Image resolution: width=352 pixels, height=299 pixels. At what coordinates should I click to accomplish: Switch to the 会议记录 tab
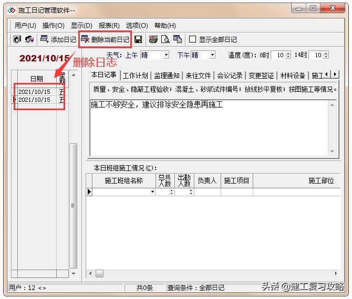coord(230,76)
